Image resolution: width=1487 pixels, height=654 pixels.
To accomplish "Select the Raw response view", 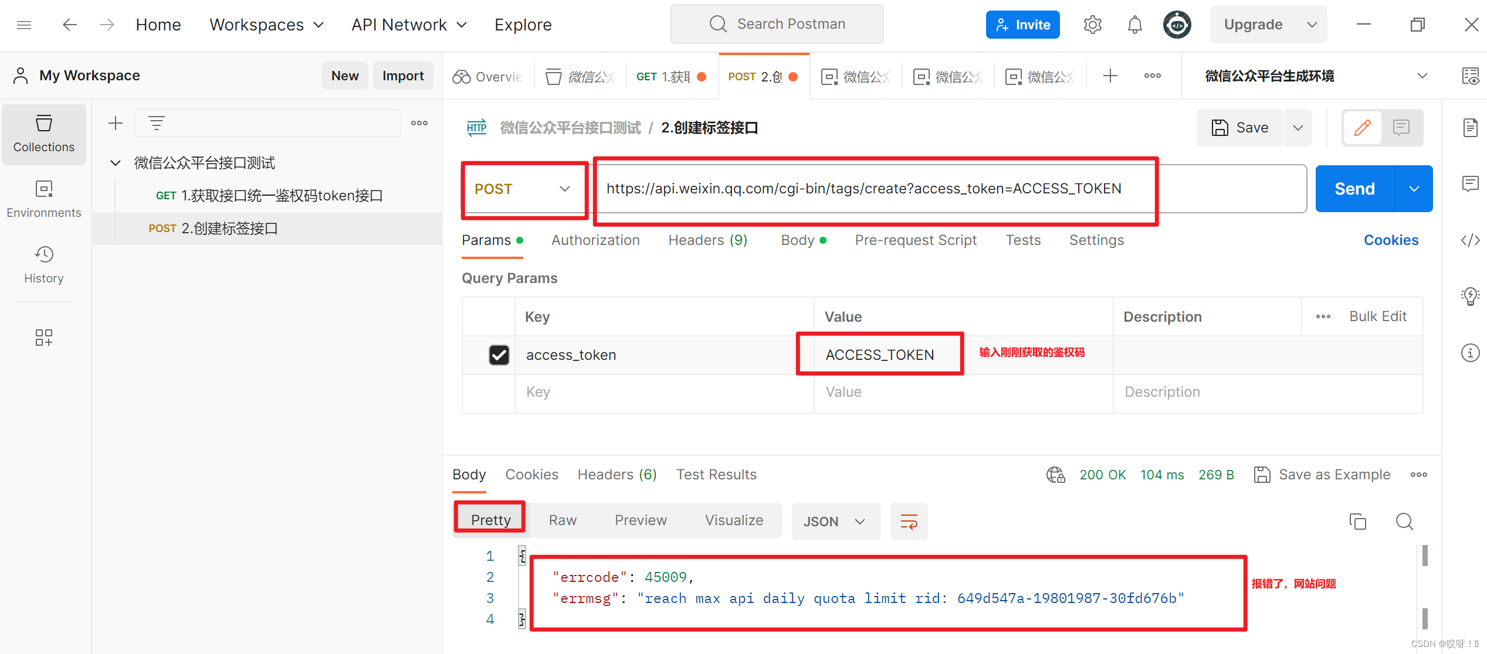I will pos(563,520).
